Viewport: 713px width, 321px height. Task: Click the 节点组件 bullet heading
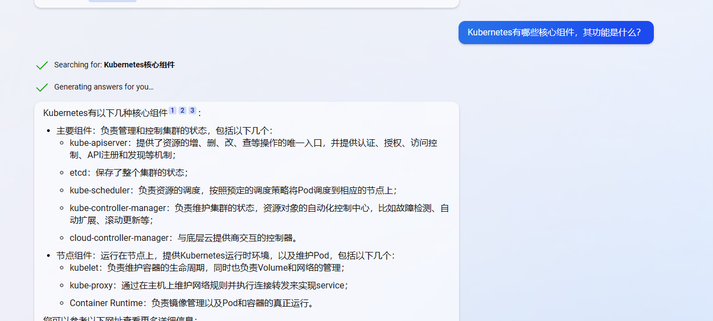click(x=226, y=256)
